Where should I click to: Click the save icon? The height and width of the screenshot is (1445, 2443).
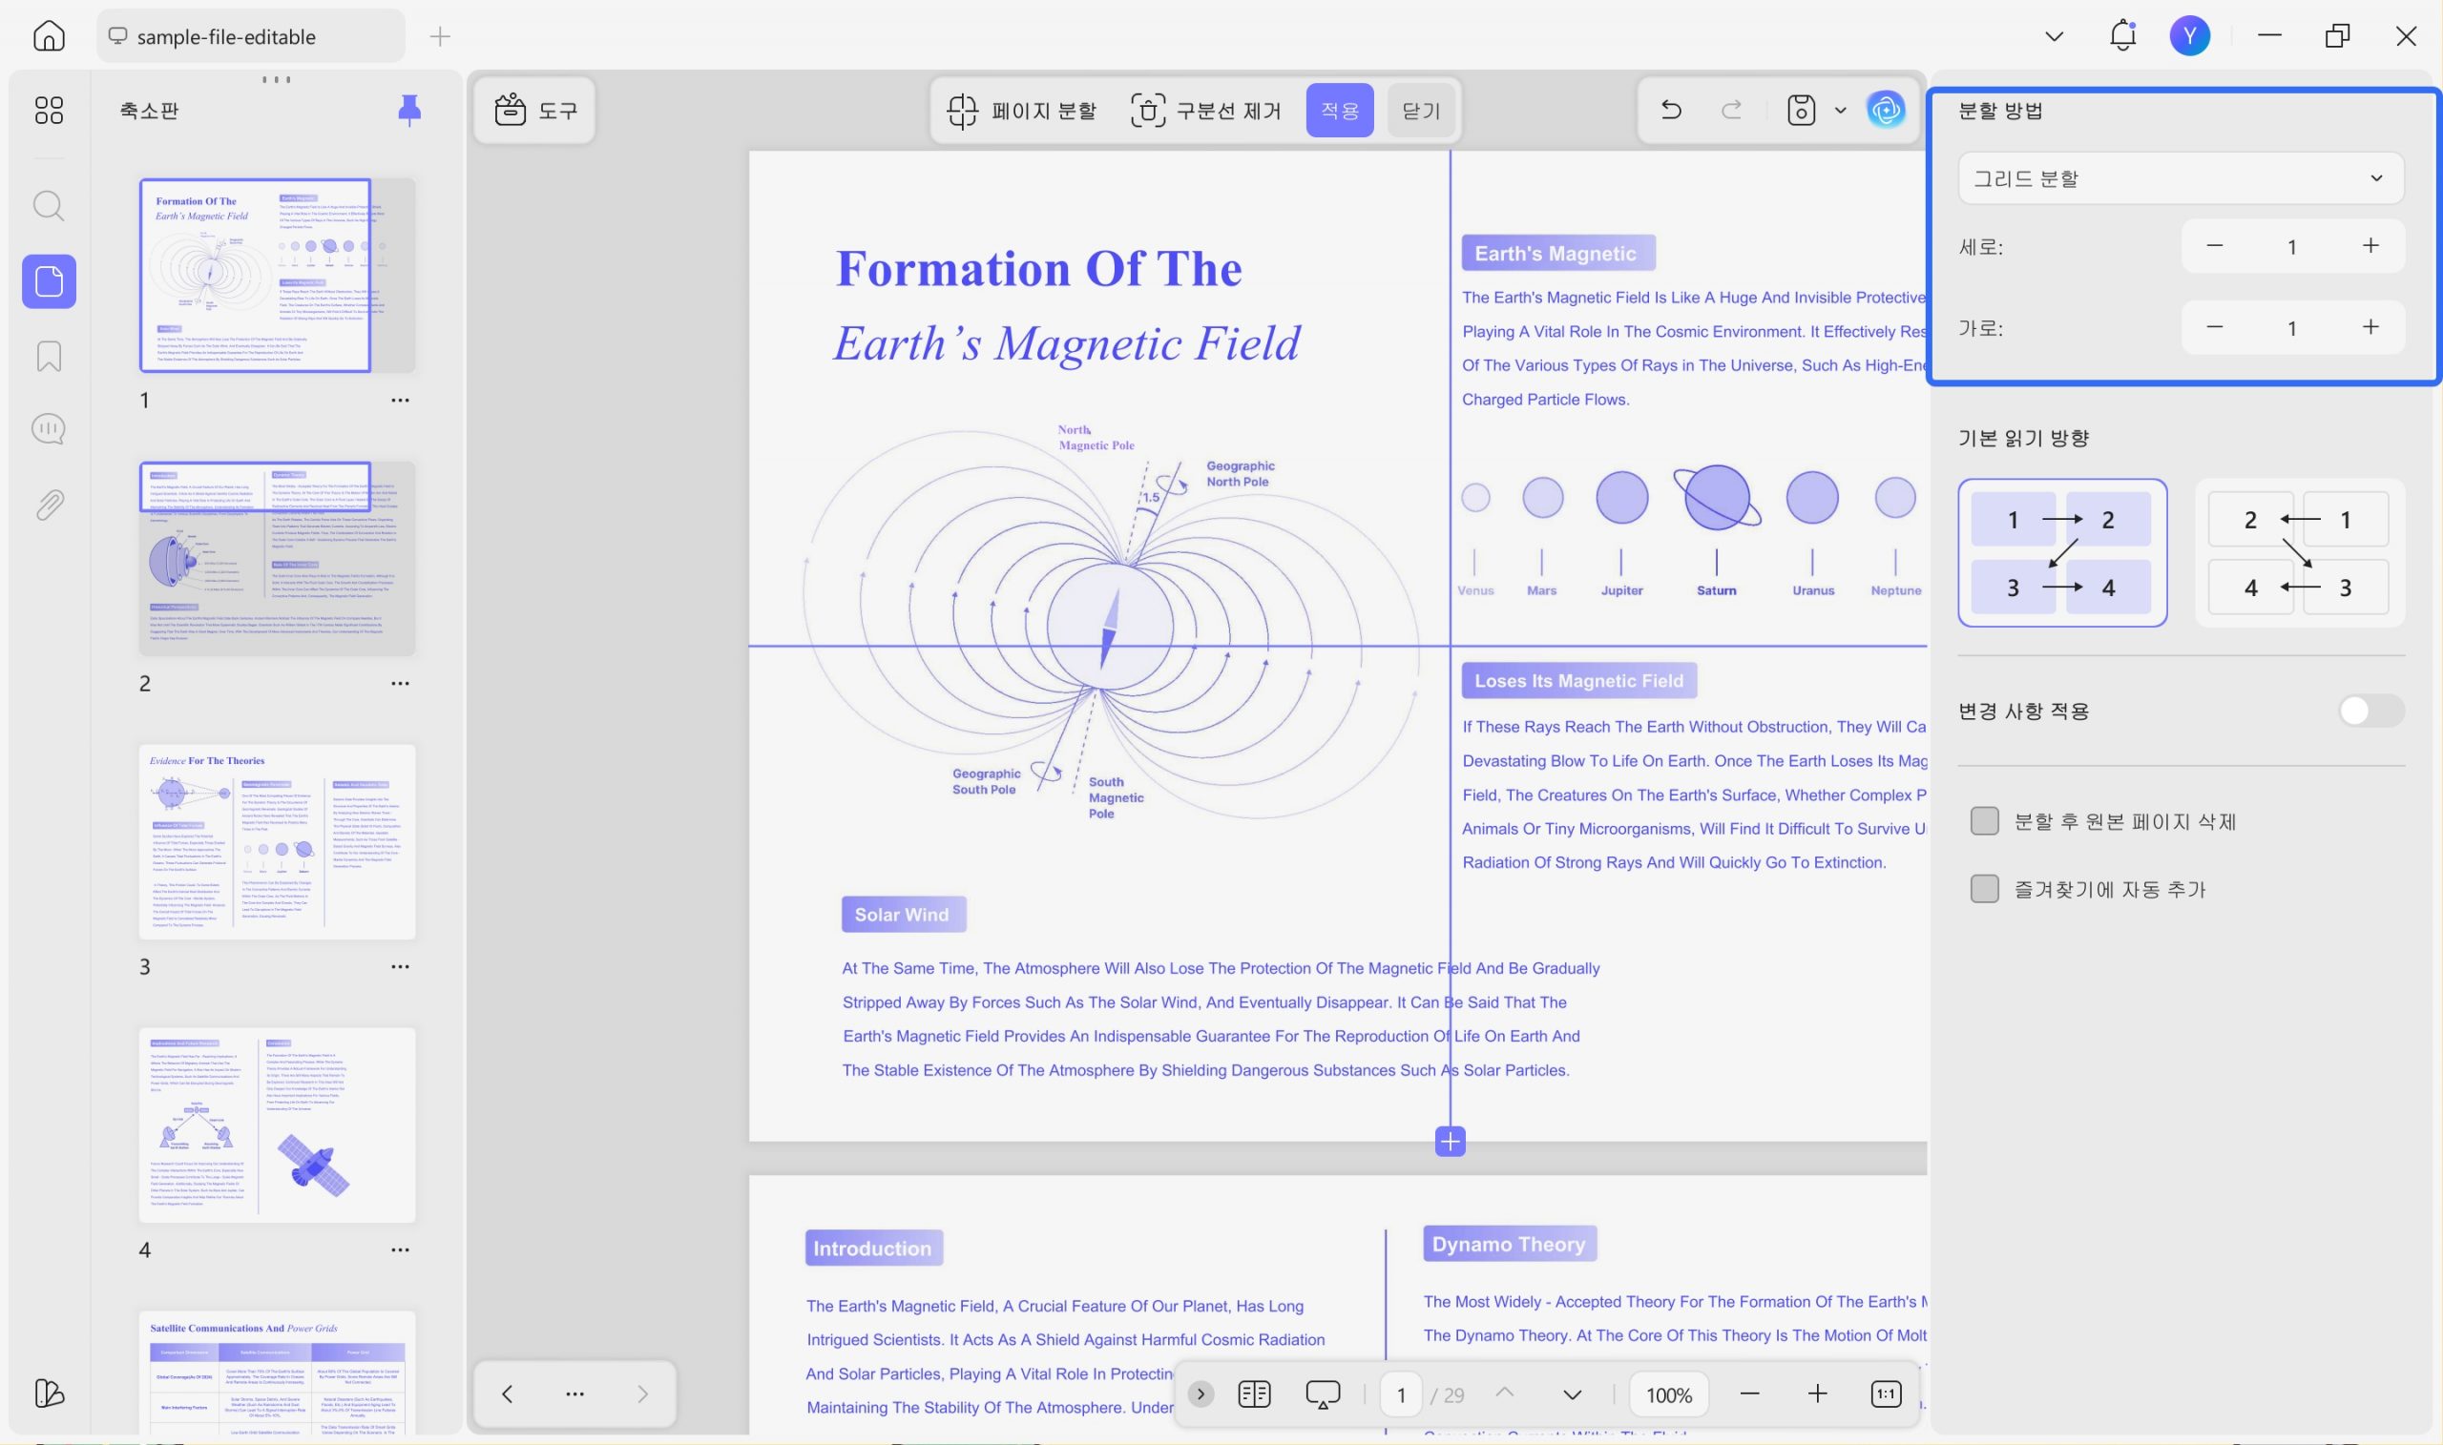(1801, 110)
